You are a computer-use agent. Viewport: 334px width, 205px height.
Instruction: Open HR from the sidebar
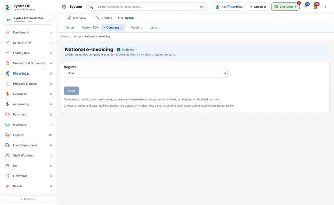28,166
